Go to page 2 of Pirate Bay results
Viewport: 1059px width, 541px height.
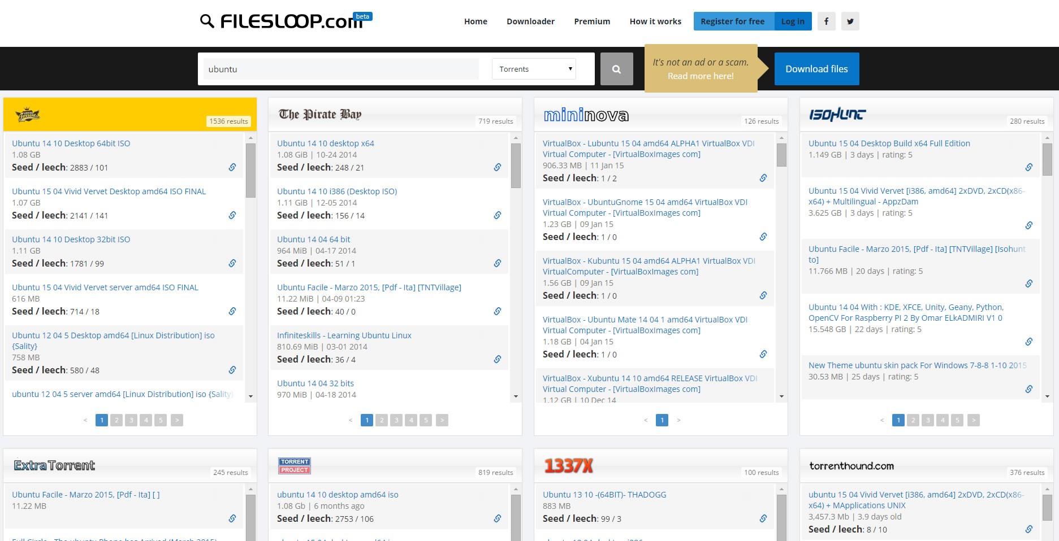tap(382, 420)
